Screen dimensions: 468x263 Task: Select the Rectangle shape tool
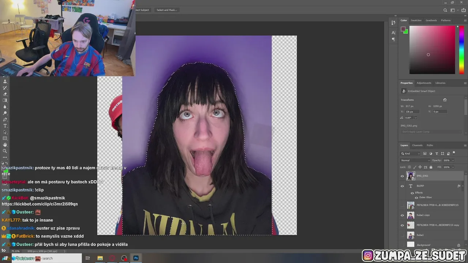(5, 138)
